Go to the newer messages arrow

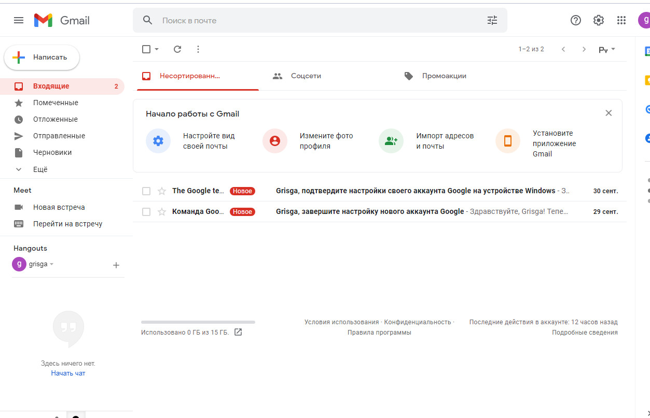point(563,49)
